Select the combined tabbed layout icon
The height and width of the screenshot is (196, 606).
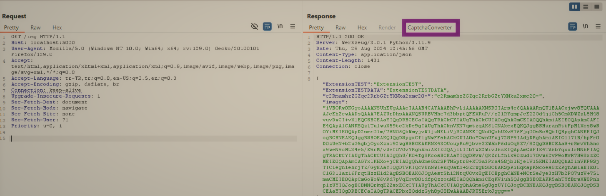pos(596,7)
